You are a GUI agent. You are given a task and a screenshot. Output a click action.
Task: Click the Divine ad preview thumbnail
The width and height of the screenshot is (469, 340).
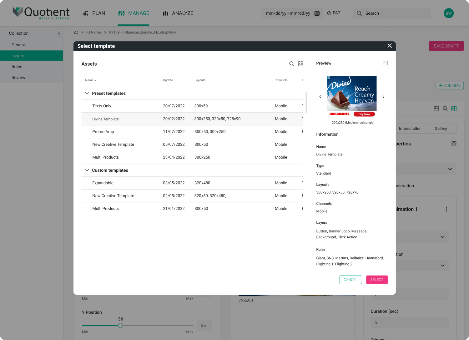tap(352, 96)
